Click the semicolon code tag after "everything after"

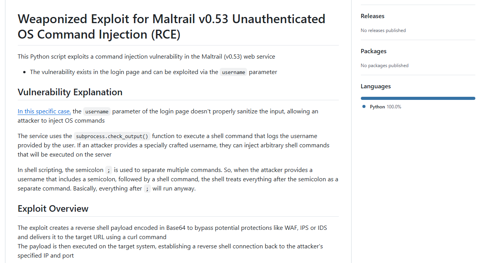pos(147,189)
